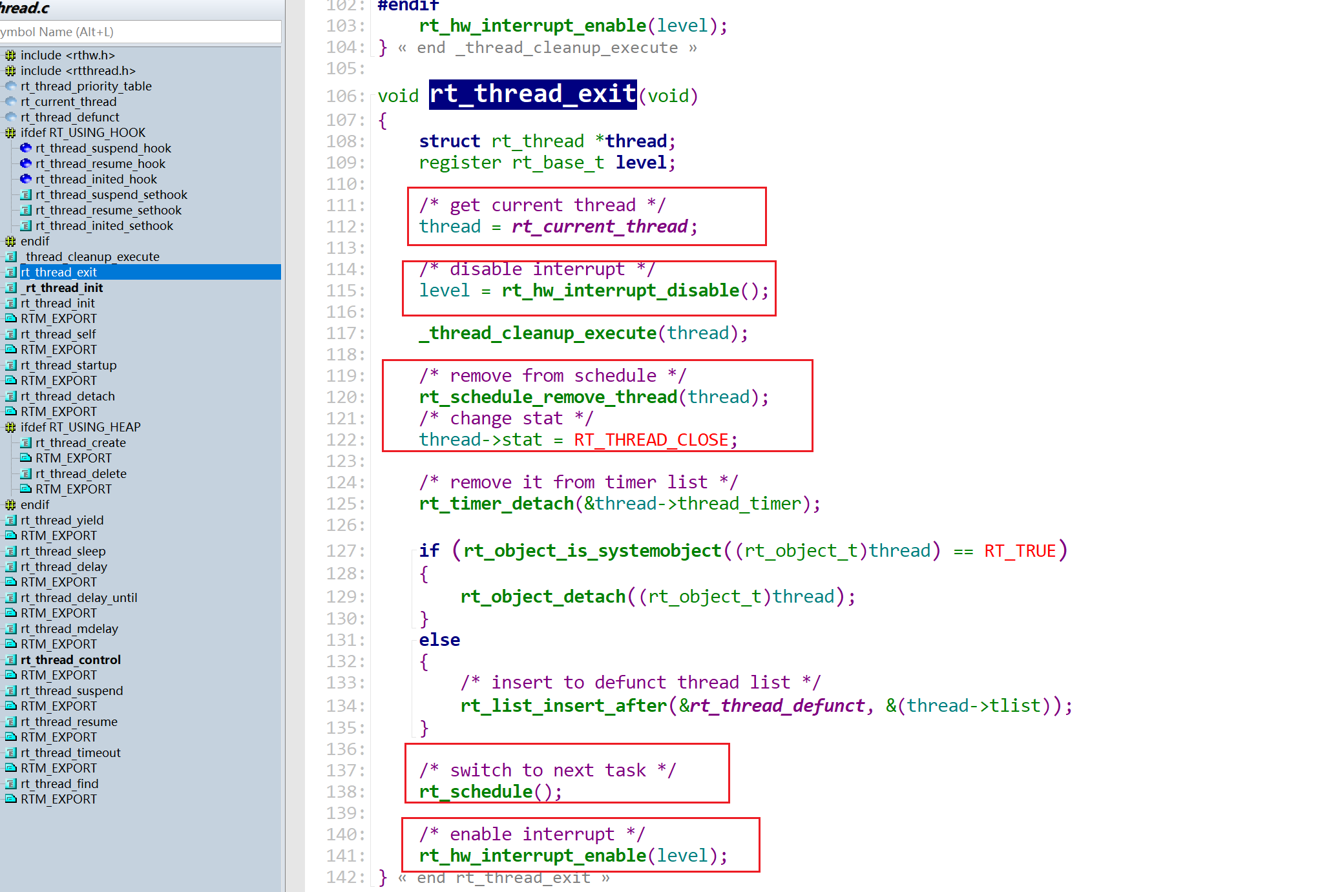Click the rt_schedule_remove_thread function call
Viewport: 1322px width, 892px height.
pyautogui.click(x=548, y=397)
